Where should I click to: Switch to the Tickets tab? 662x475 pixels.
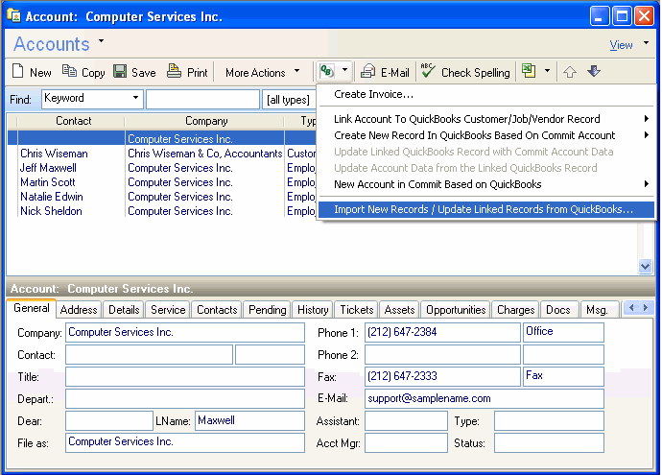click(x=356, y=310)
